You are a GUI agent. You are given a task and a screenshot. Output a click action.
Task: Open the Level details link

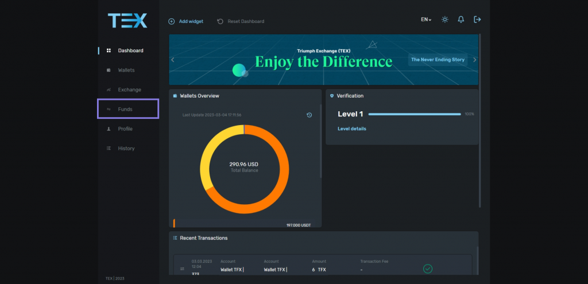[352, 129]
